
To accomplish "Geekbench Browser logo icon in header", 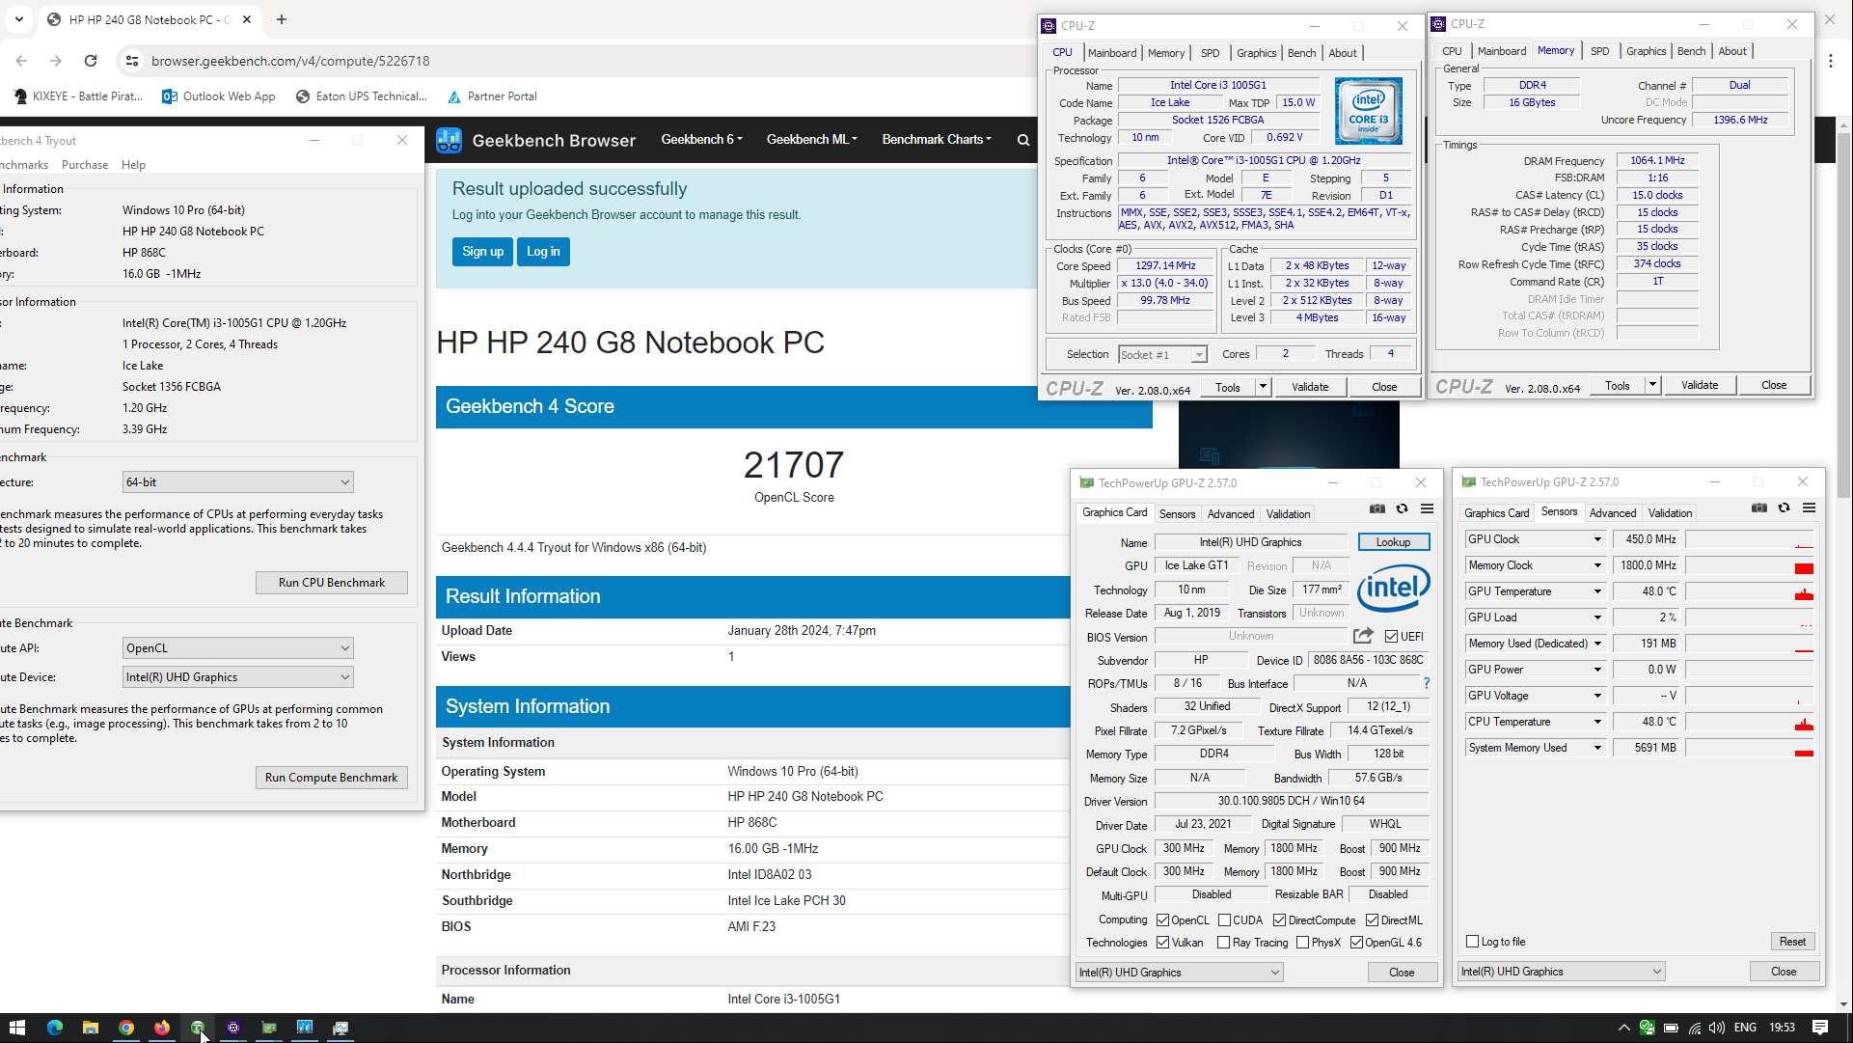I will (449, 140).
